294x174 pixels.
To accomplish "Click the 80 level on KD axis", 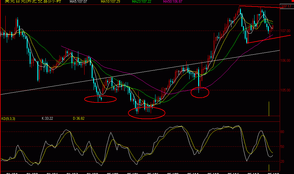I will [282, 132].
